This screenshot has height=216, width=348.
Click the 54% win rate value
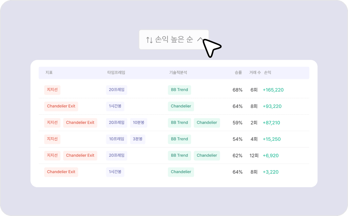coord(238,139)
